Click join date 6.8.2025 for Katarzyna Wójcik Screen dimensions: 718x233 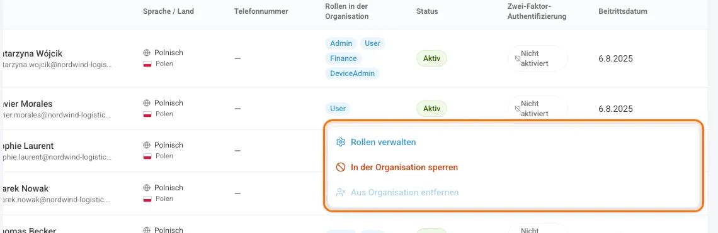615,58
